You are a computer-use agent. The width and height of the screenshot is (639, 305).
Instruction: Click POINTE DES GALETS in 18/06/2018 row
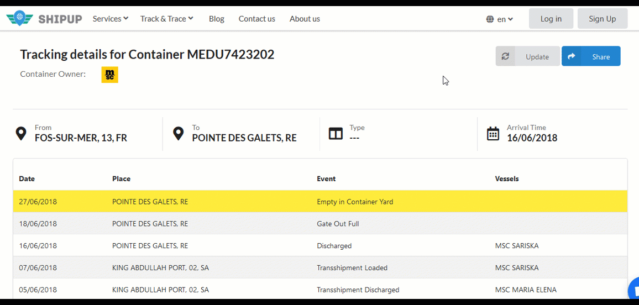[150, 224]
